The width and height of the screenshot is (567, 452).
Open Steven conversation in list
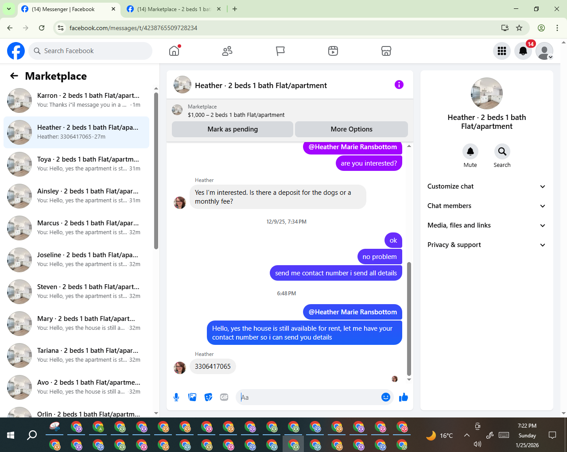click(x=76, y=292)
